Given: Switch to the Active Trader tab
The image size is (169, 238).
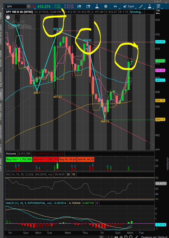Looking at the screenshot, I should (1, 59).
